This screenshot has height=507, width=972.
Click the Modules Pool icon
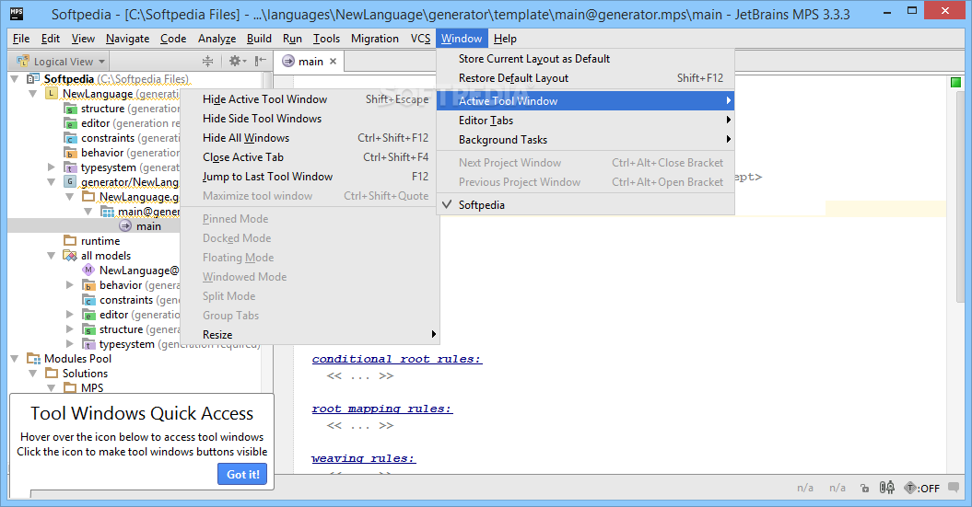click(x=33, y=359)
